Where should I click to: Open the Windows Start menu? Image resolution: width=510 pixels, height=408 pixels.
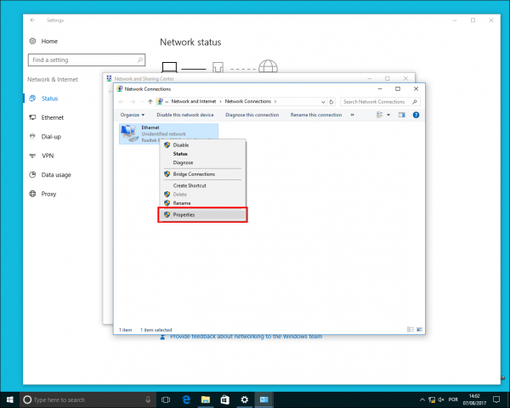click(x=9, y=399)
